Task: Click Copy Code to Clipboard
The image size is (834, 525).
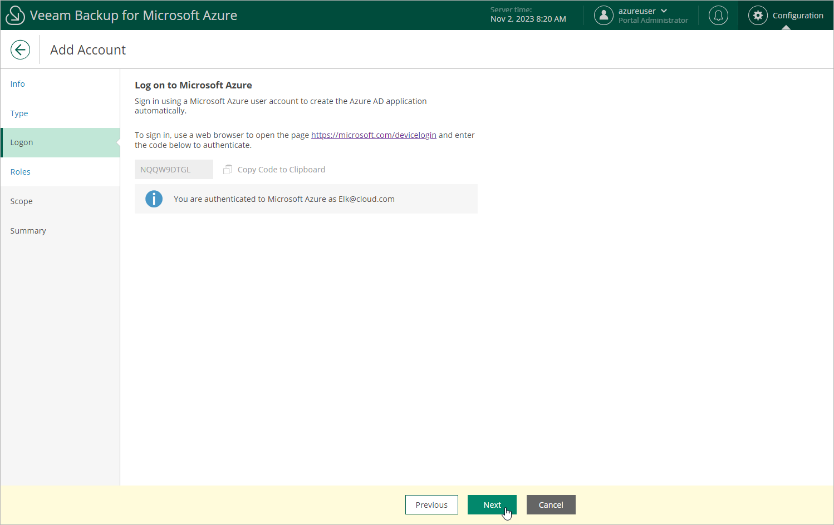Action: pyautogui.click(x=281, y=170)
